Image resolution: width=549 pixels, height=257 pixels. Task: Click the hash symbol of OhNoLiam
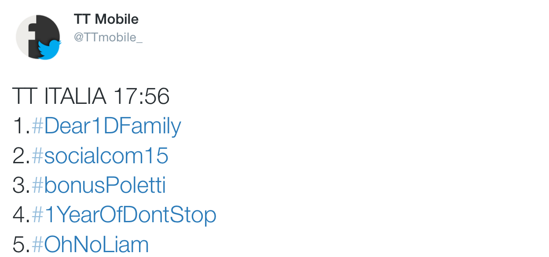(x=37, y=244)
